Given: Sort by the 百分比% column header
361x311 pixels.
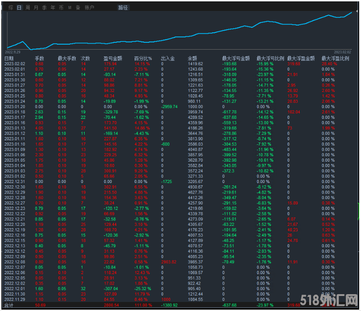Looking at the screenshot, I should 143,59.
